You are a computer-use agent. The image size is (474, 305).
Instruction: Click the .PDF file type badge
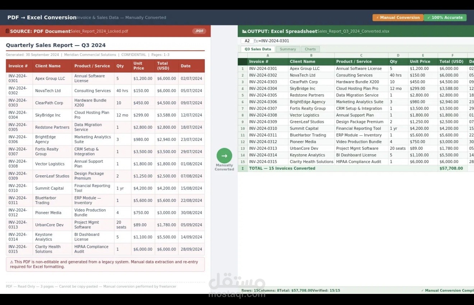click(199, 31)
